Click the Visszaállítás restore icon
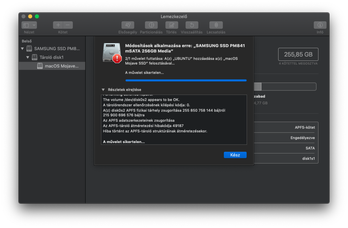This screenshot has height=228, width=348. point(191,25)
